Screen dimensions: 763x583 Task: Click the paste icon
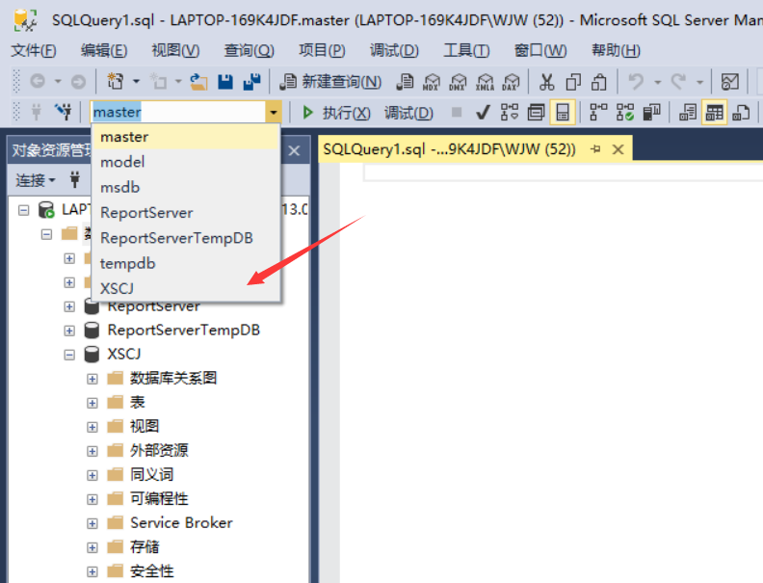click(x=599, y=82)
